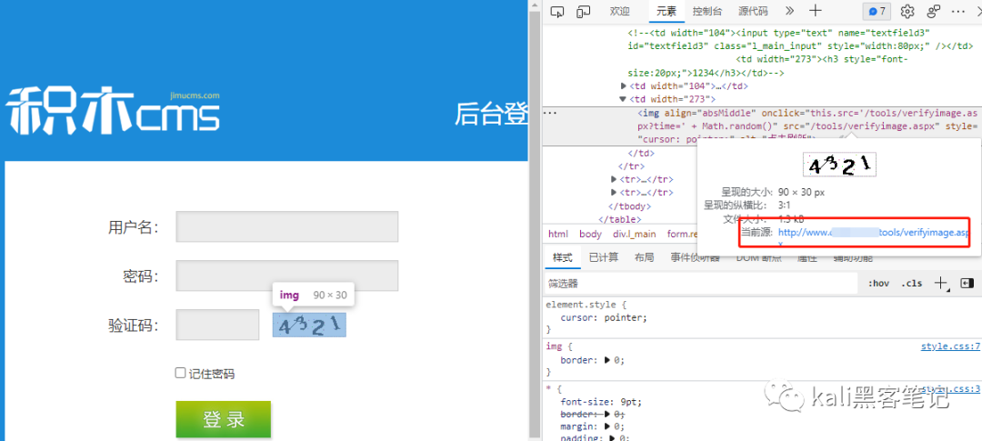Click the 验证码 input field
982x441 pixels.
click(217, 326)
